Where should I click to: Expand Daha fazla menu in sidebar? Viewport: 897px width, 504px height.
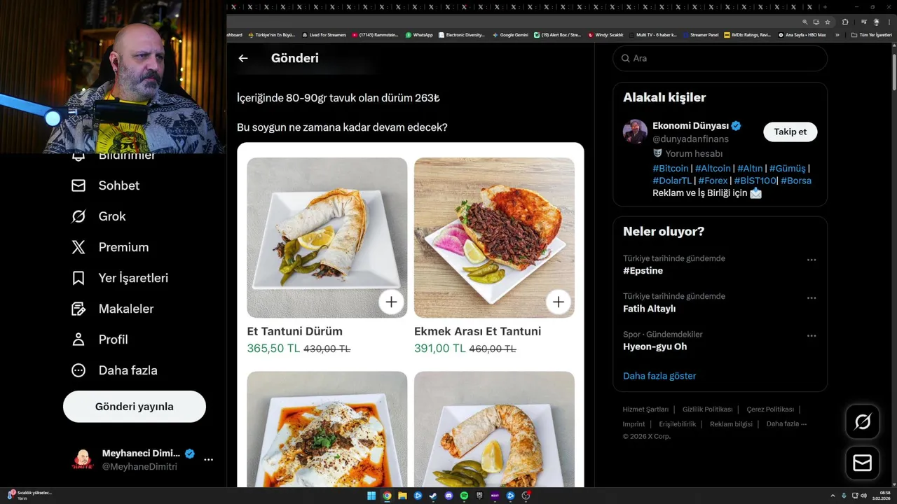click(x=114, y=370)
